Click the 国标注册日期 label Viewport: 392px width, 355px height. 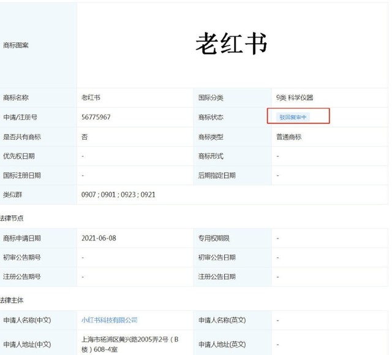[22, 175]
